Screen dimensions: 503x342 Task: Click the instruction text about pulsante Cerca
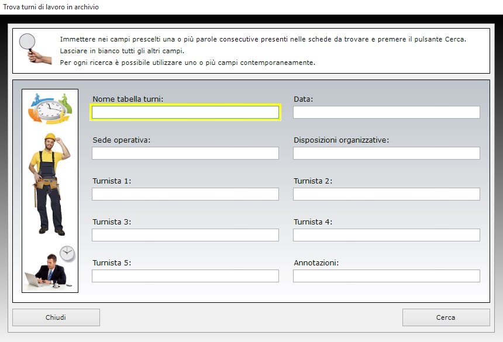point(263,39)
